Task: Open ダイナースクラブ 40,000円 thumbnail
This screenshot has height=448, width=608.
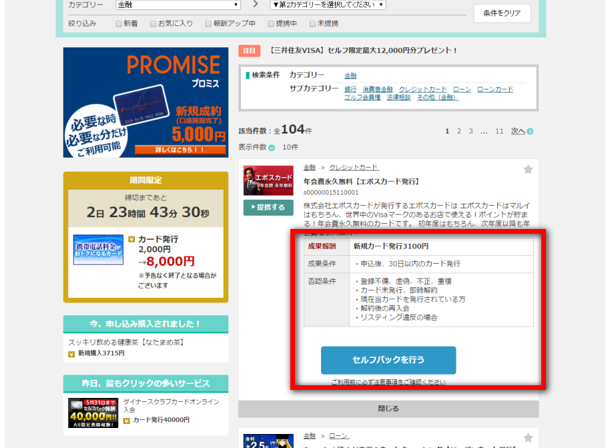Action: click(x=93, y=413)
